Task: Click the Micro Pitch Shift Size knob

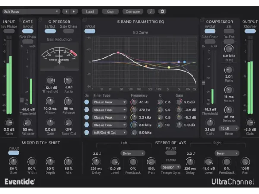Action: pyautogui.click(x=13, y=162)
